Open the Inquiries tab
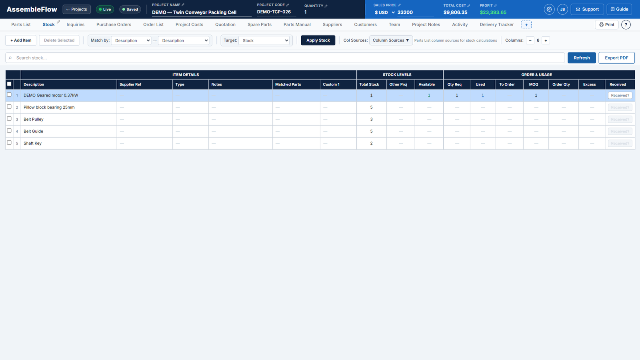This screenshot has width=640, height=360. [76, 25]
